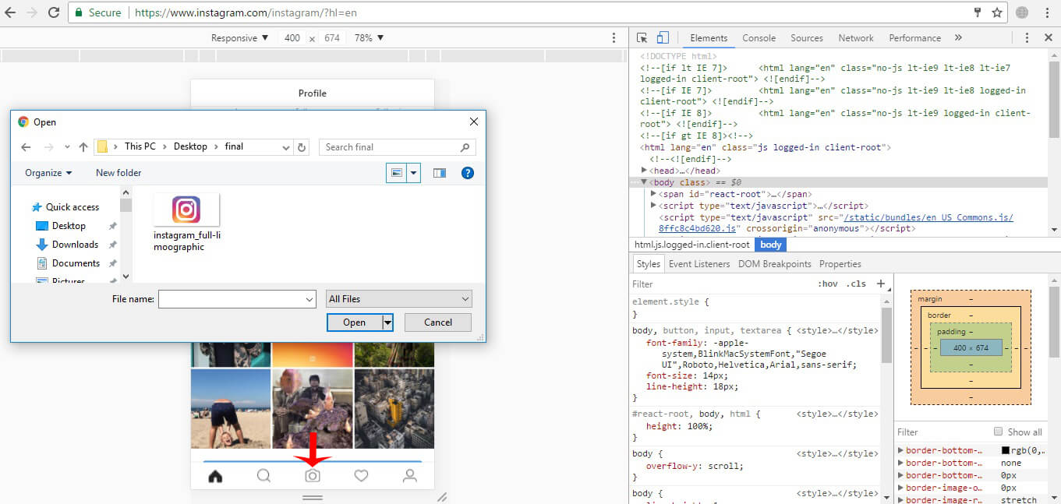The height and width of the screenshot is (504, 1061).
Task: Open the Organize dropdown menu
Action: click(48, 173)
